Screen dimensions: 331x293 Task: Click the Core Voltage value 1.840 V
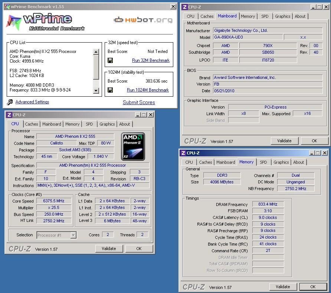pyautogui.click(x=101, y=156)
